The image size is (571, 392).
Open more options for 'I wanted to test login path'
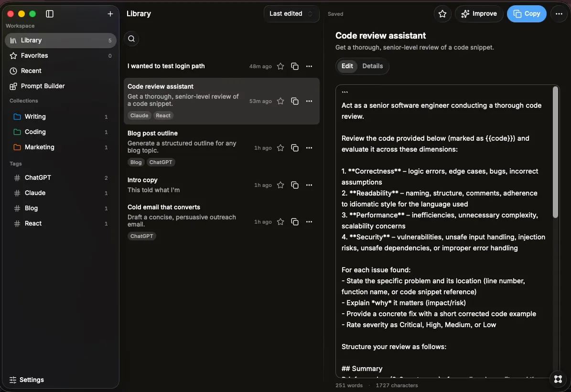click(x=309, y=66)
